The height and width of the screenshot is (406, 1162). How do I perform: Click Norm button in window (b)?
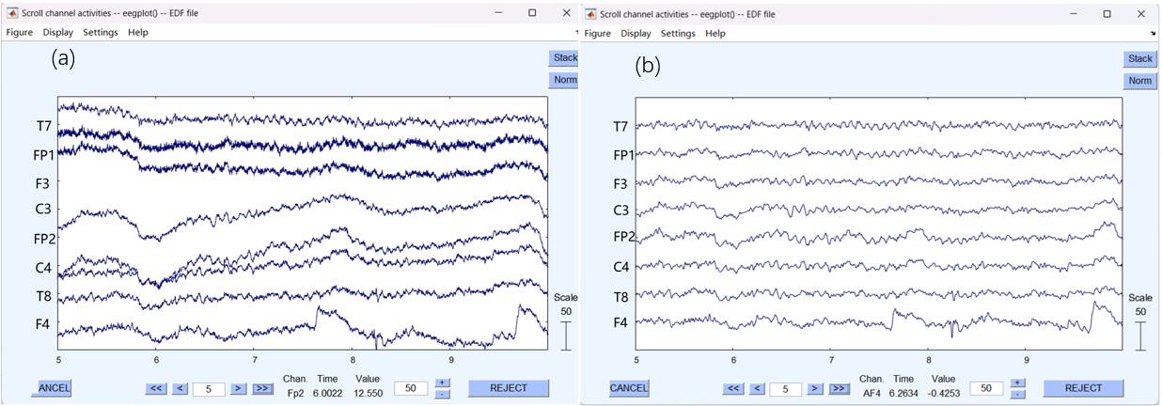pyautogui.click(x=1140, y=81)
